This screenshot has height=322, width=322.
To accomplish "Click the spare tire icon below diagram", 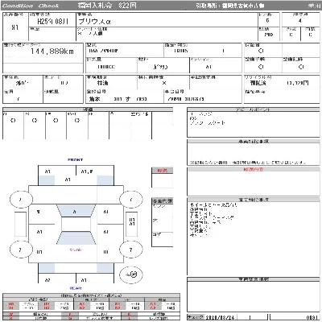I will pos(131,275).
